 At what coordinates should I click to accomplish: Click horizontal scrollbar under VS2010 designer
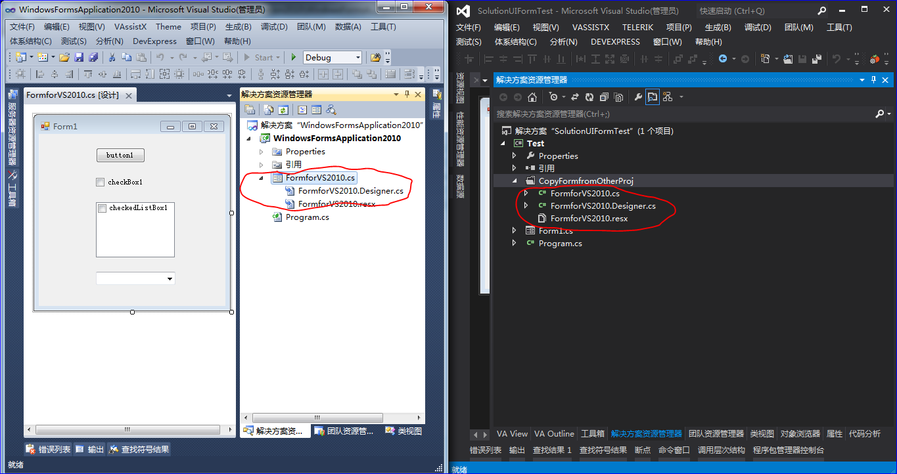click(x=130, y=430)
